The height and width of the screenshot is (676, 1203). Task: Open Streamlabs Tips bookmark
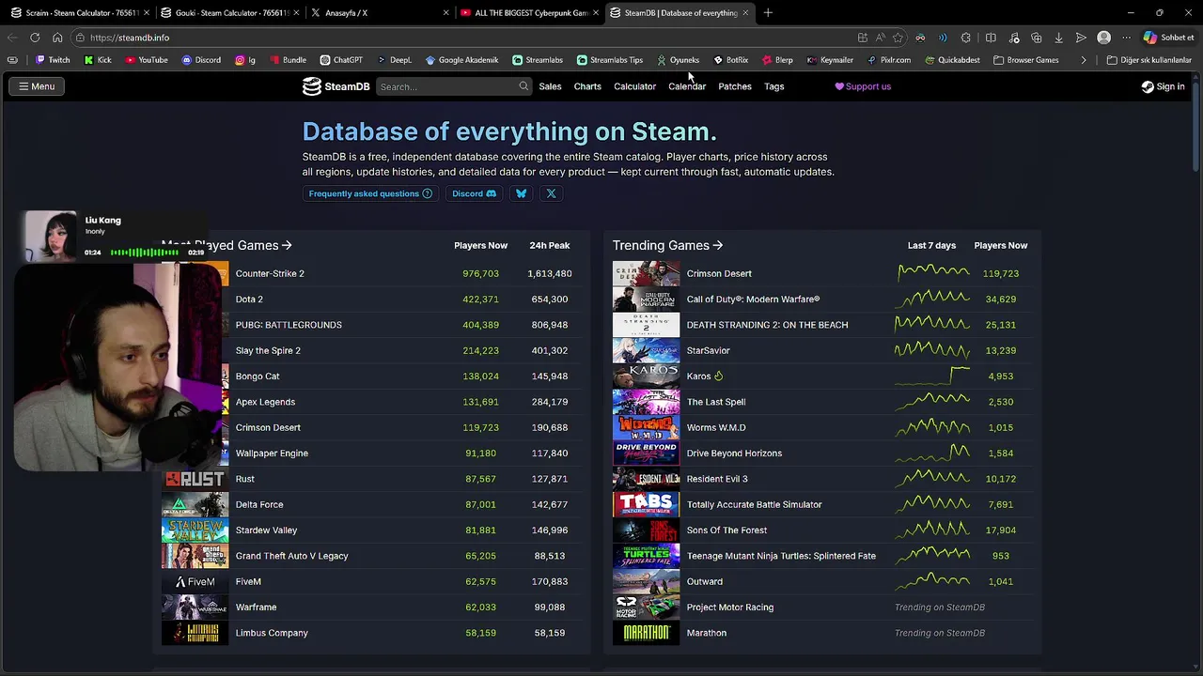pos(610,60)
